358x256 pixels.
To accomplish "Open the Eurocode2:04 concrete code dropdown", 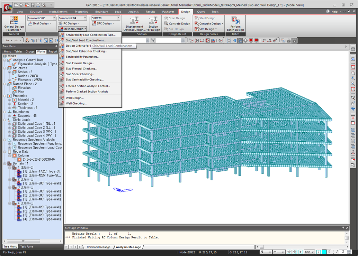I will coord(85,18).
